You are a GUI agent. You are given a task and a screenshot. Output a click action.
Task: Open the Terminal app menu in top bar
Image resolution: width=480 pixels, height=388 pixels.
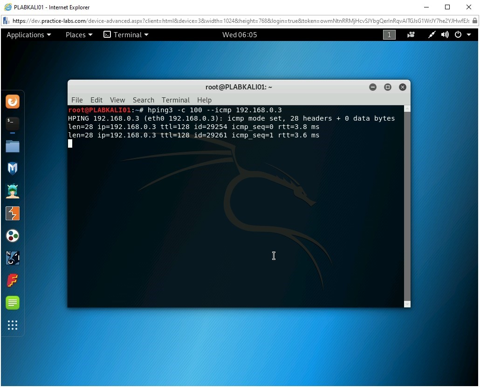(126, 35)
